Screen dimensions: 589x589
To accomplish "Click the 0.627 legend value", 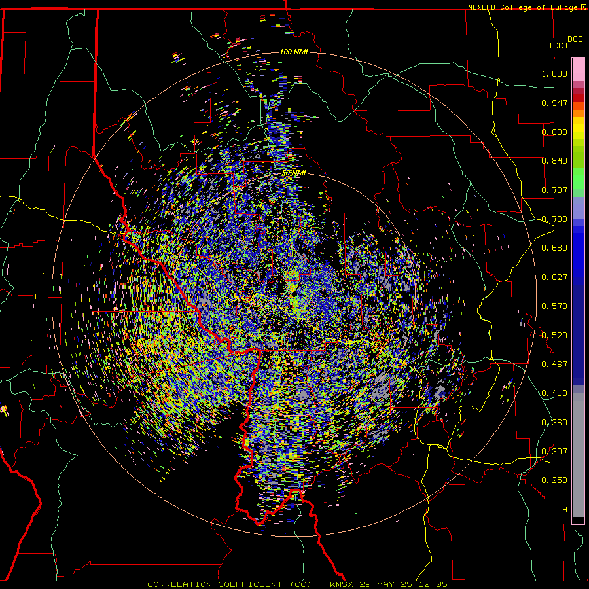I will pyautogui.click(x=554, y=277).
